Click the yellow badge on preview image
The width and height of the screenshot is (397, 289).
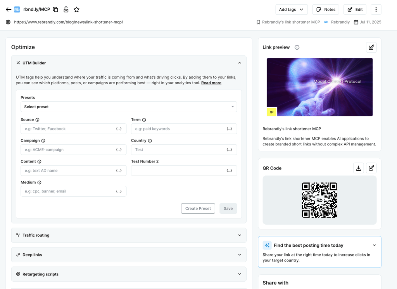coord(272,112)
